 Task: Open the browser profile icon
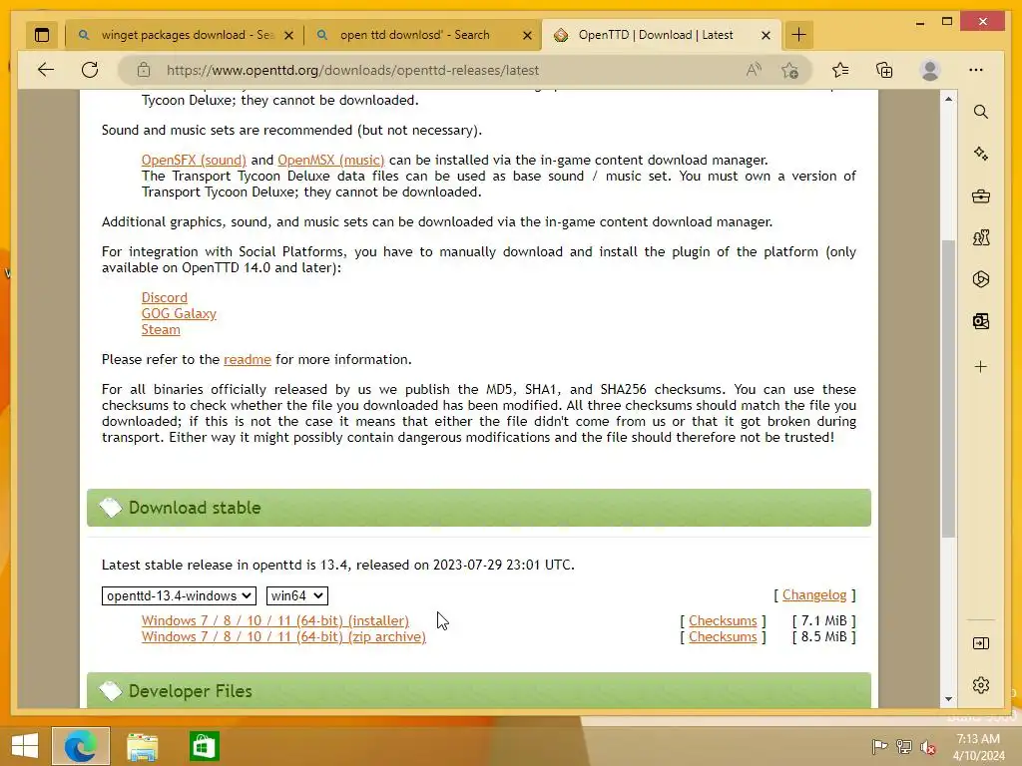pyautogui.click(x=930, y=70)
